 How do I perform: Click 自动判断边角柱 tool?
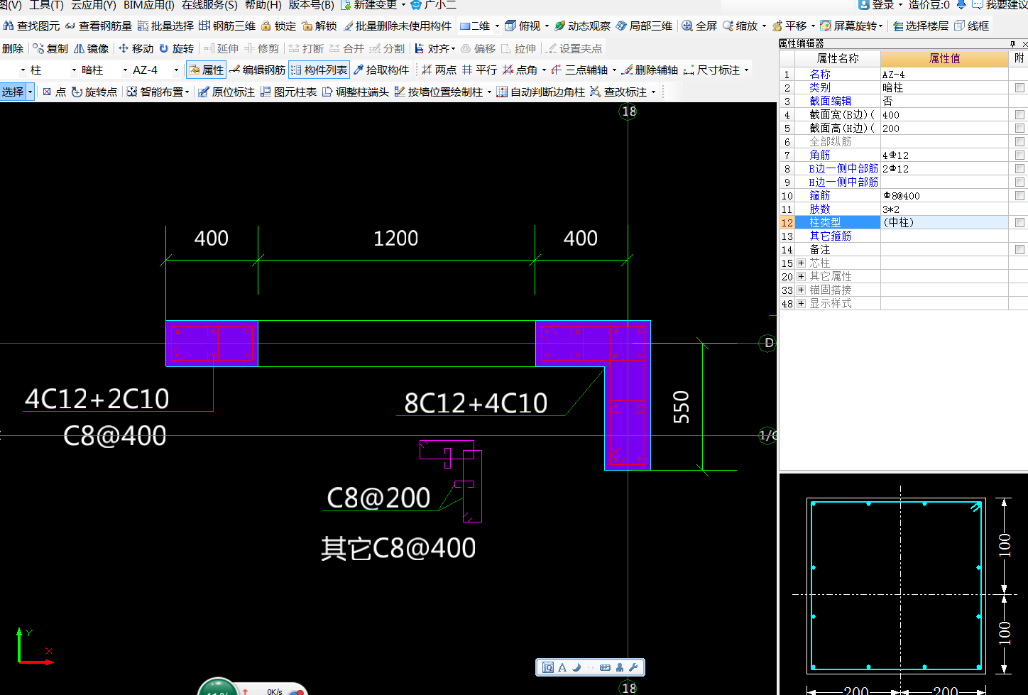(x=541, y=92)
